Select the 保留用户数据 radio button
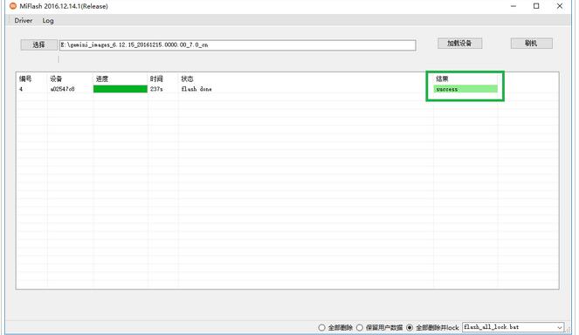The height and width of the screenshot is (335, 579). click(x=360, y=328)
